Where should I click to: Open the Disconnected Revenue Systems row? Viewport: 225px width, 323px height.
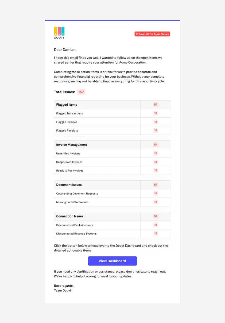click(x=76, y=234)
